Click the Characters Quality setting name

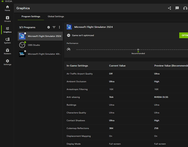(x=76, y=113)
